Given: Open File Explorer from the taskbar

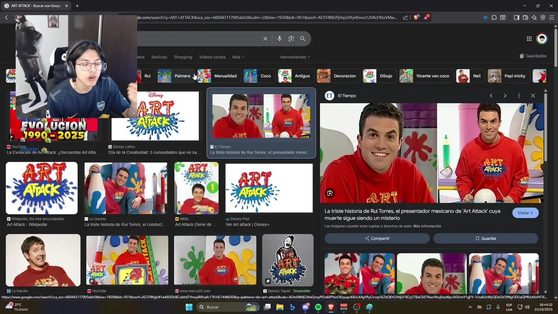Looking at the screenshot, I should [x=279, y=307].
